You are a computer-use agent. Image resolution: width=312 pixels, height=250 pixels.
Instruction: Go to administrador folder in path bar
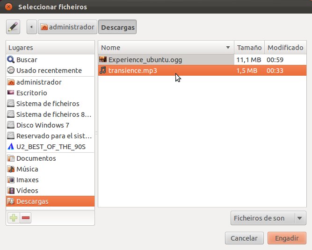pos(67,27)
